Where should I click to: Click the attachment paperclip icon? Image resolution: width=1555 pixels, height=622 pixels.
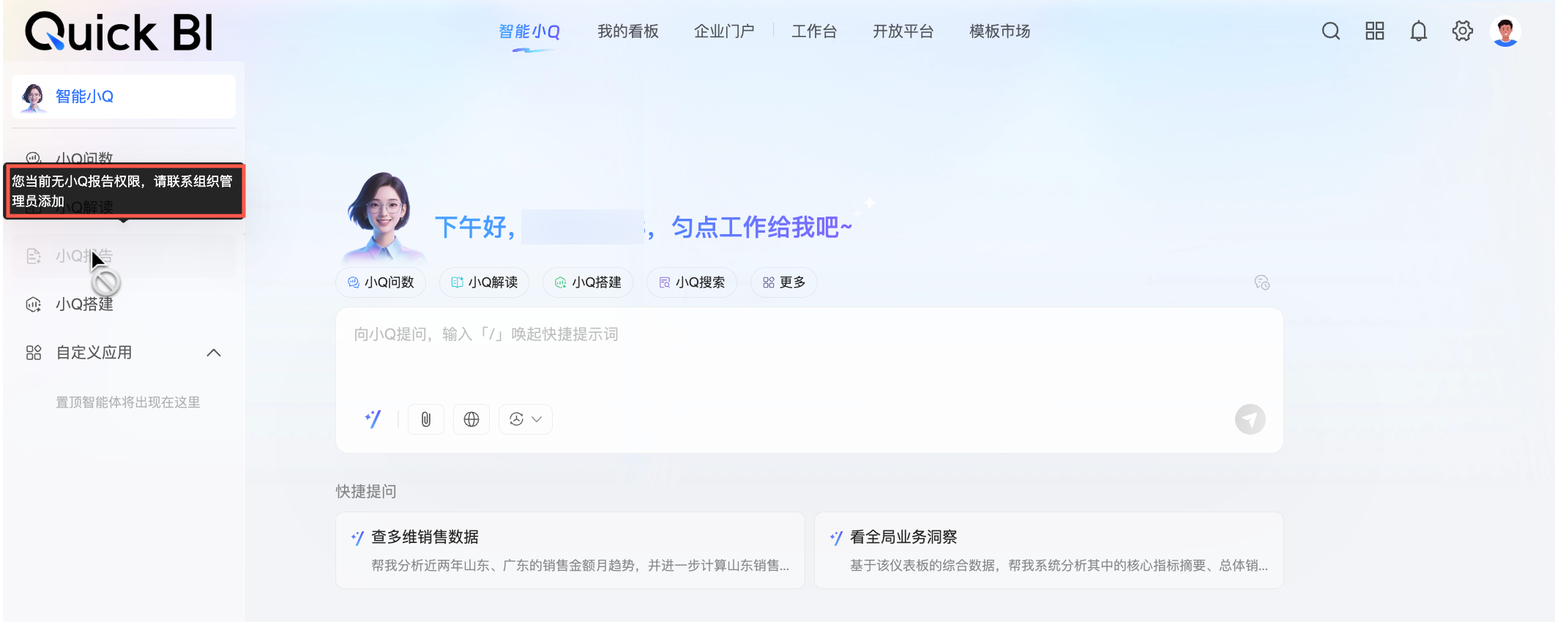(x=426, y=419)
